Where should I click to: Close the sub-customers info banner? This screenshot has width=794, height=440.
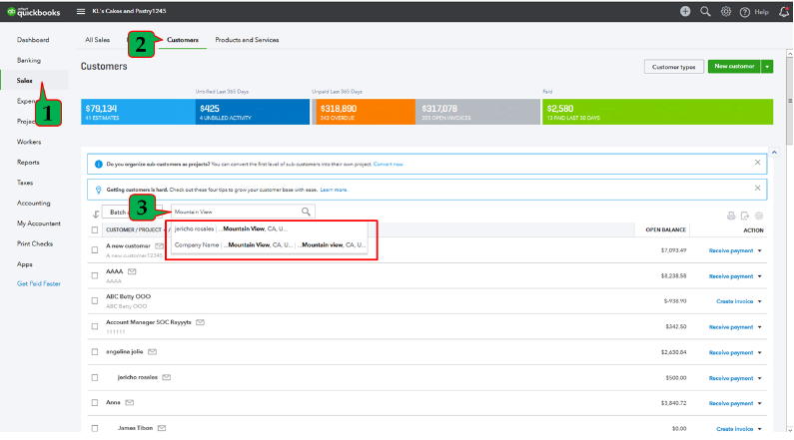[x=757, y=163]
